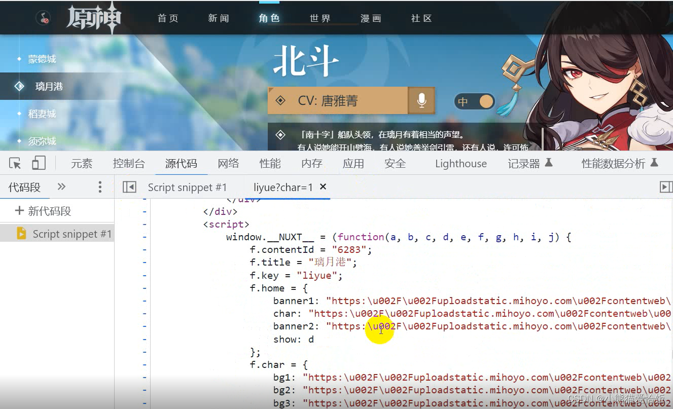Open the 元素 Elements panel tab

point(82,163)
